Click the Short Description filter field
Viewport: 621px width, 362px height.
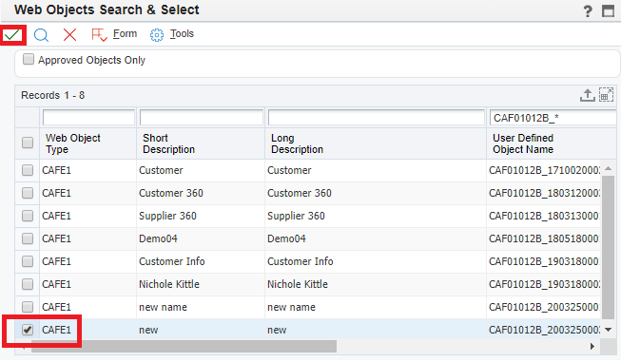pyautogui.click(x=202, y=118)
